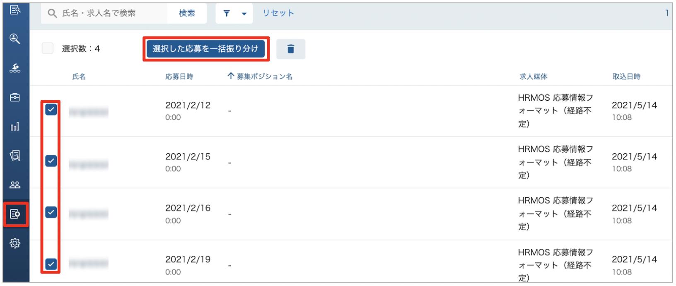Image resolution: width=676 pixels, height=286 pixels.
Task: Click 選択した応募を一括振り分け button
Action: coord(205,49)
